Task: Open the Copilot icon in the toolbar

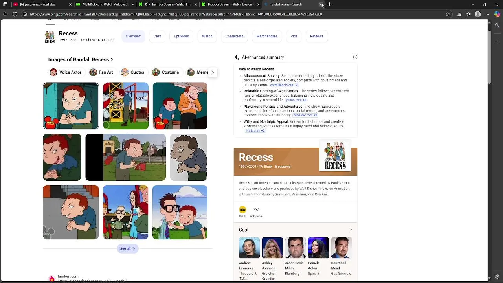Action: [x=497, y=14]
